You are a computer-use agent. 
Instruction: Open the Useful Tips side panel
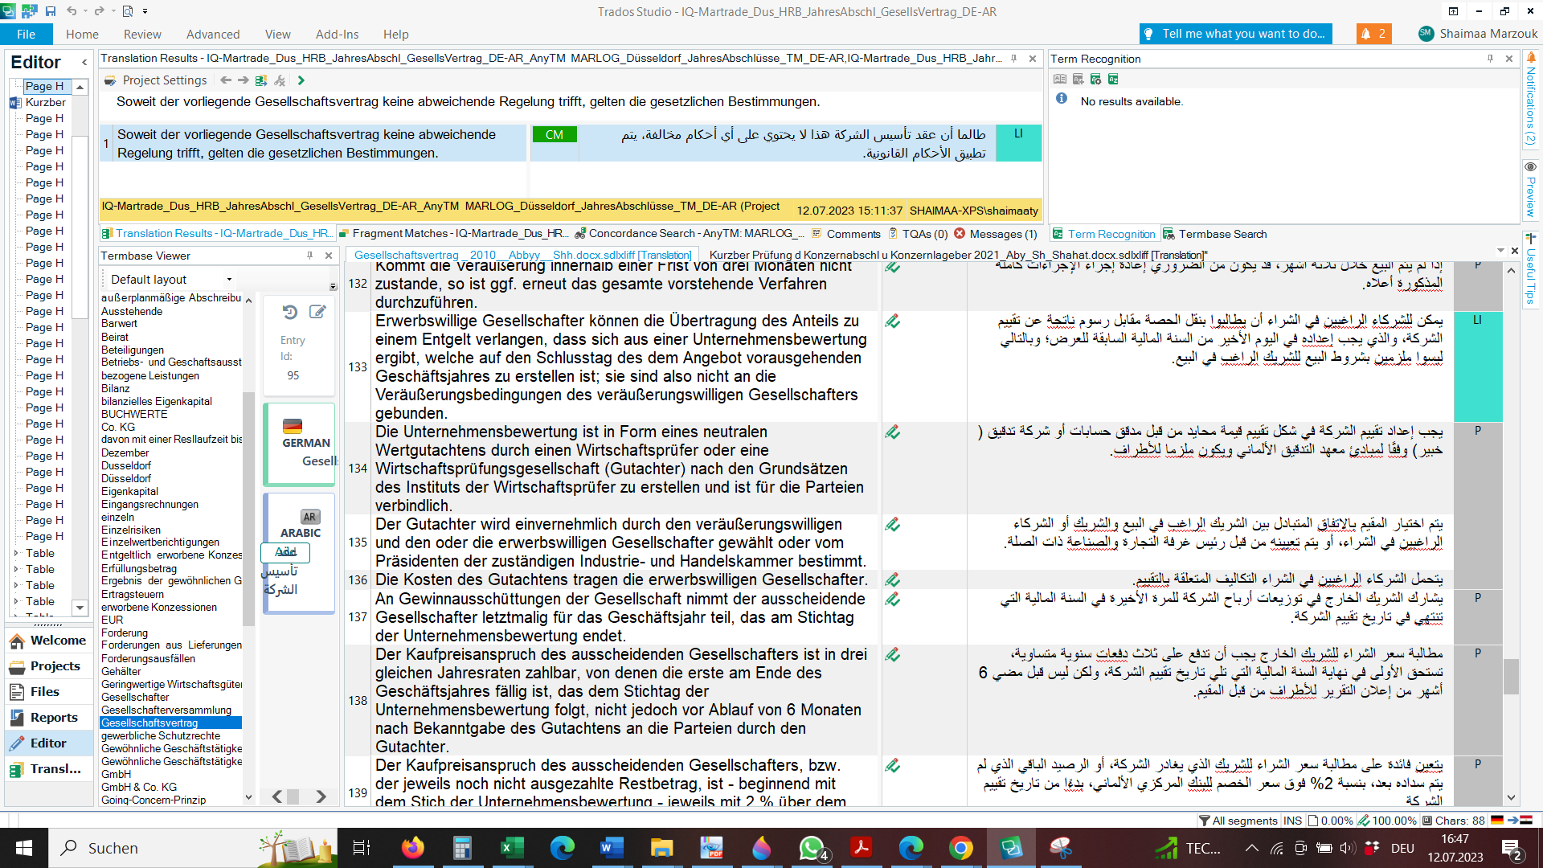pyautogui.click(x=1530, y=269)
